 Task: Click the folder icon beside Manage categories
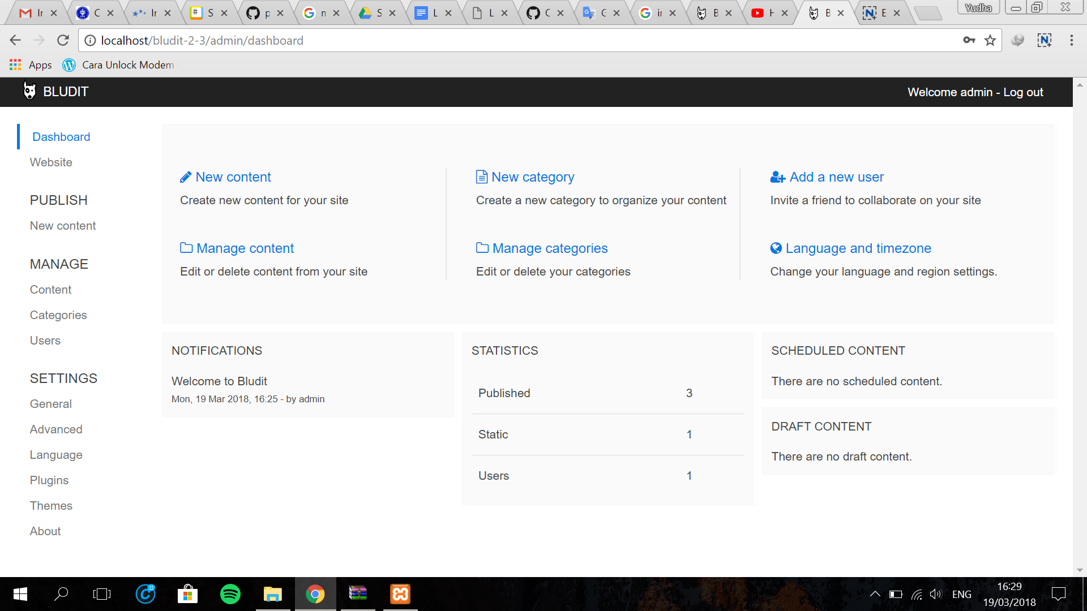482,248
